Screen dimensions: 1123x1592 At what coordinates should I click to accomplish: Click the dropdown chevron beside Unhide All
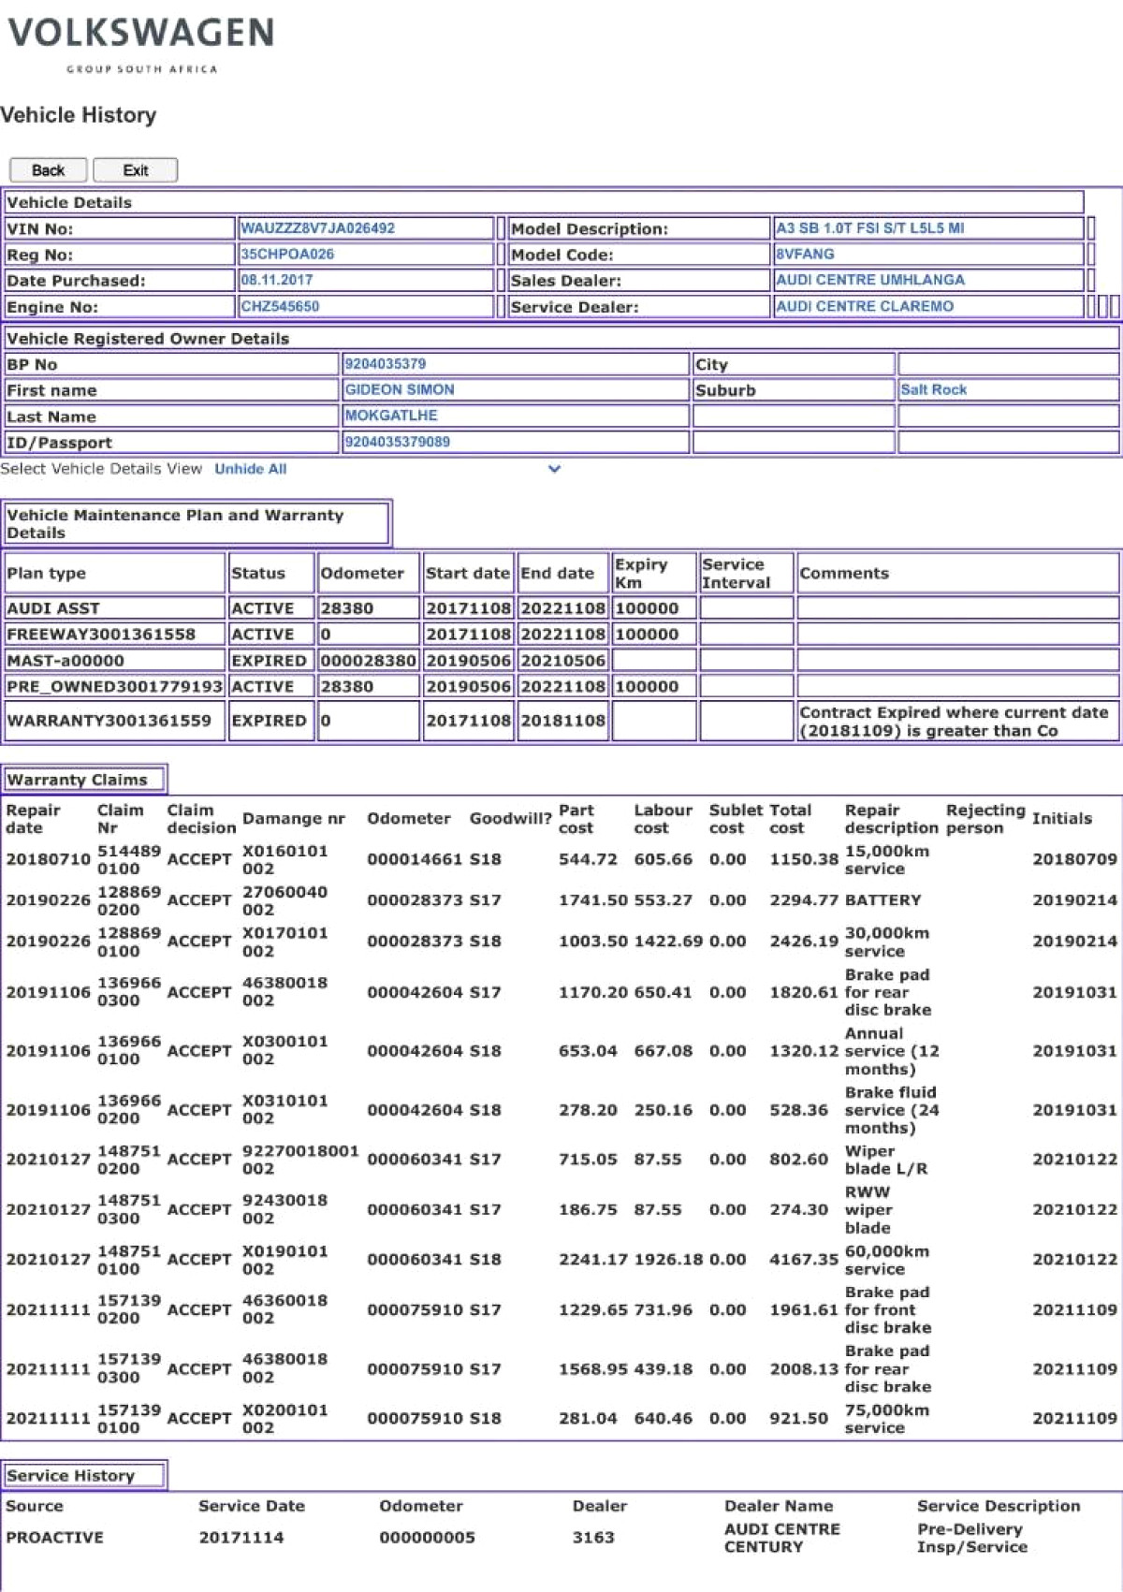pyautogui.click(x=554, y=469)
